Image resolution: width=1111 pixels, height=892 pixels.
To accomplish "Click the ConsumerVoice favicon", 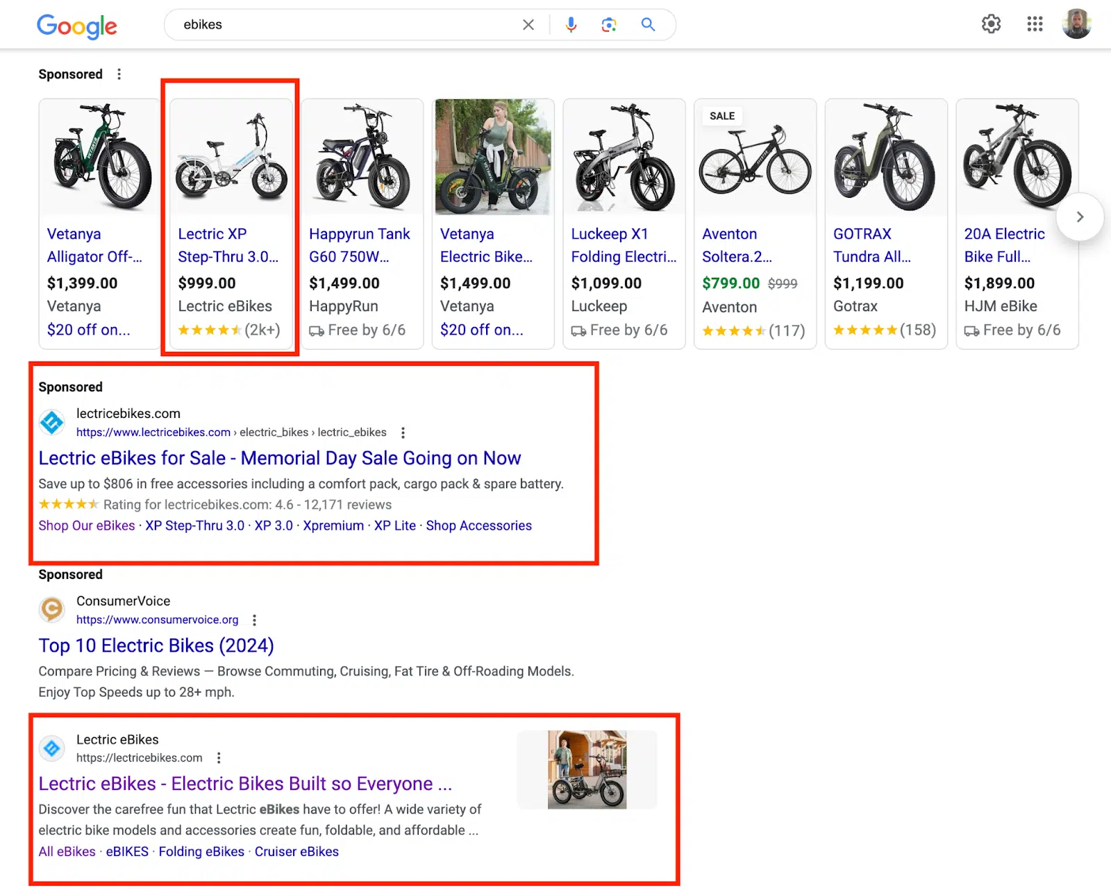I will click(x=52, y=609).
